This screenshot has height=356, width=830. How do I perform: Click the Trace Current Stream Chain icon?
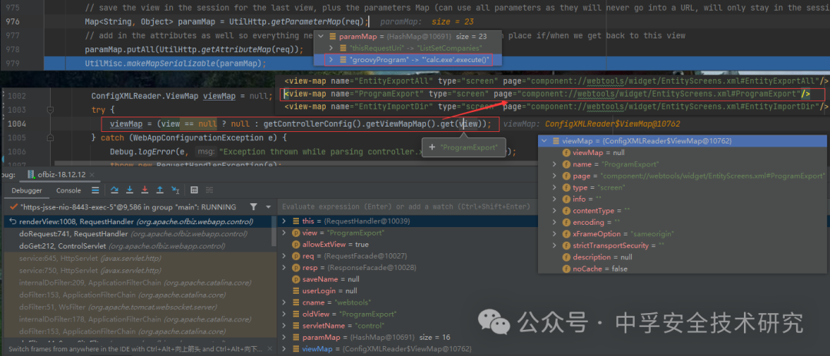210,190
